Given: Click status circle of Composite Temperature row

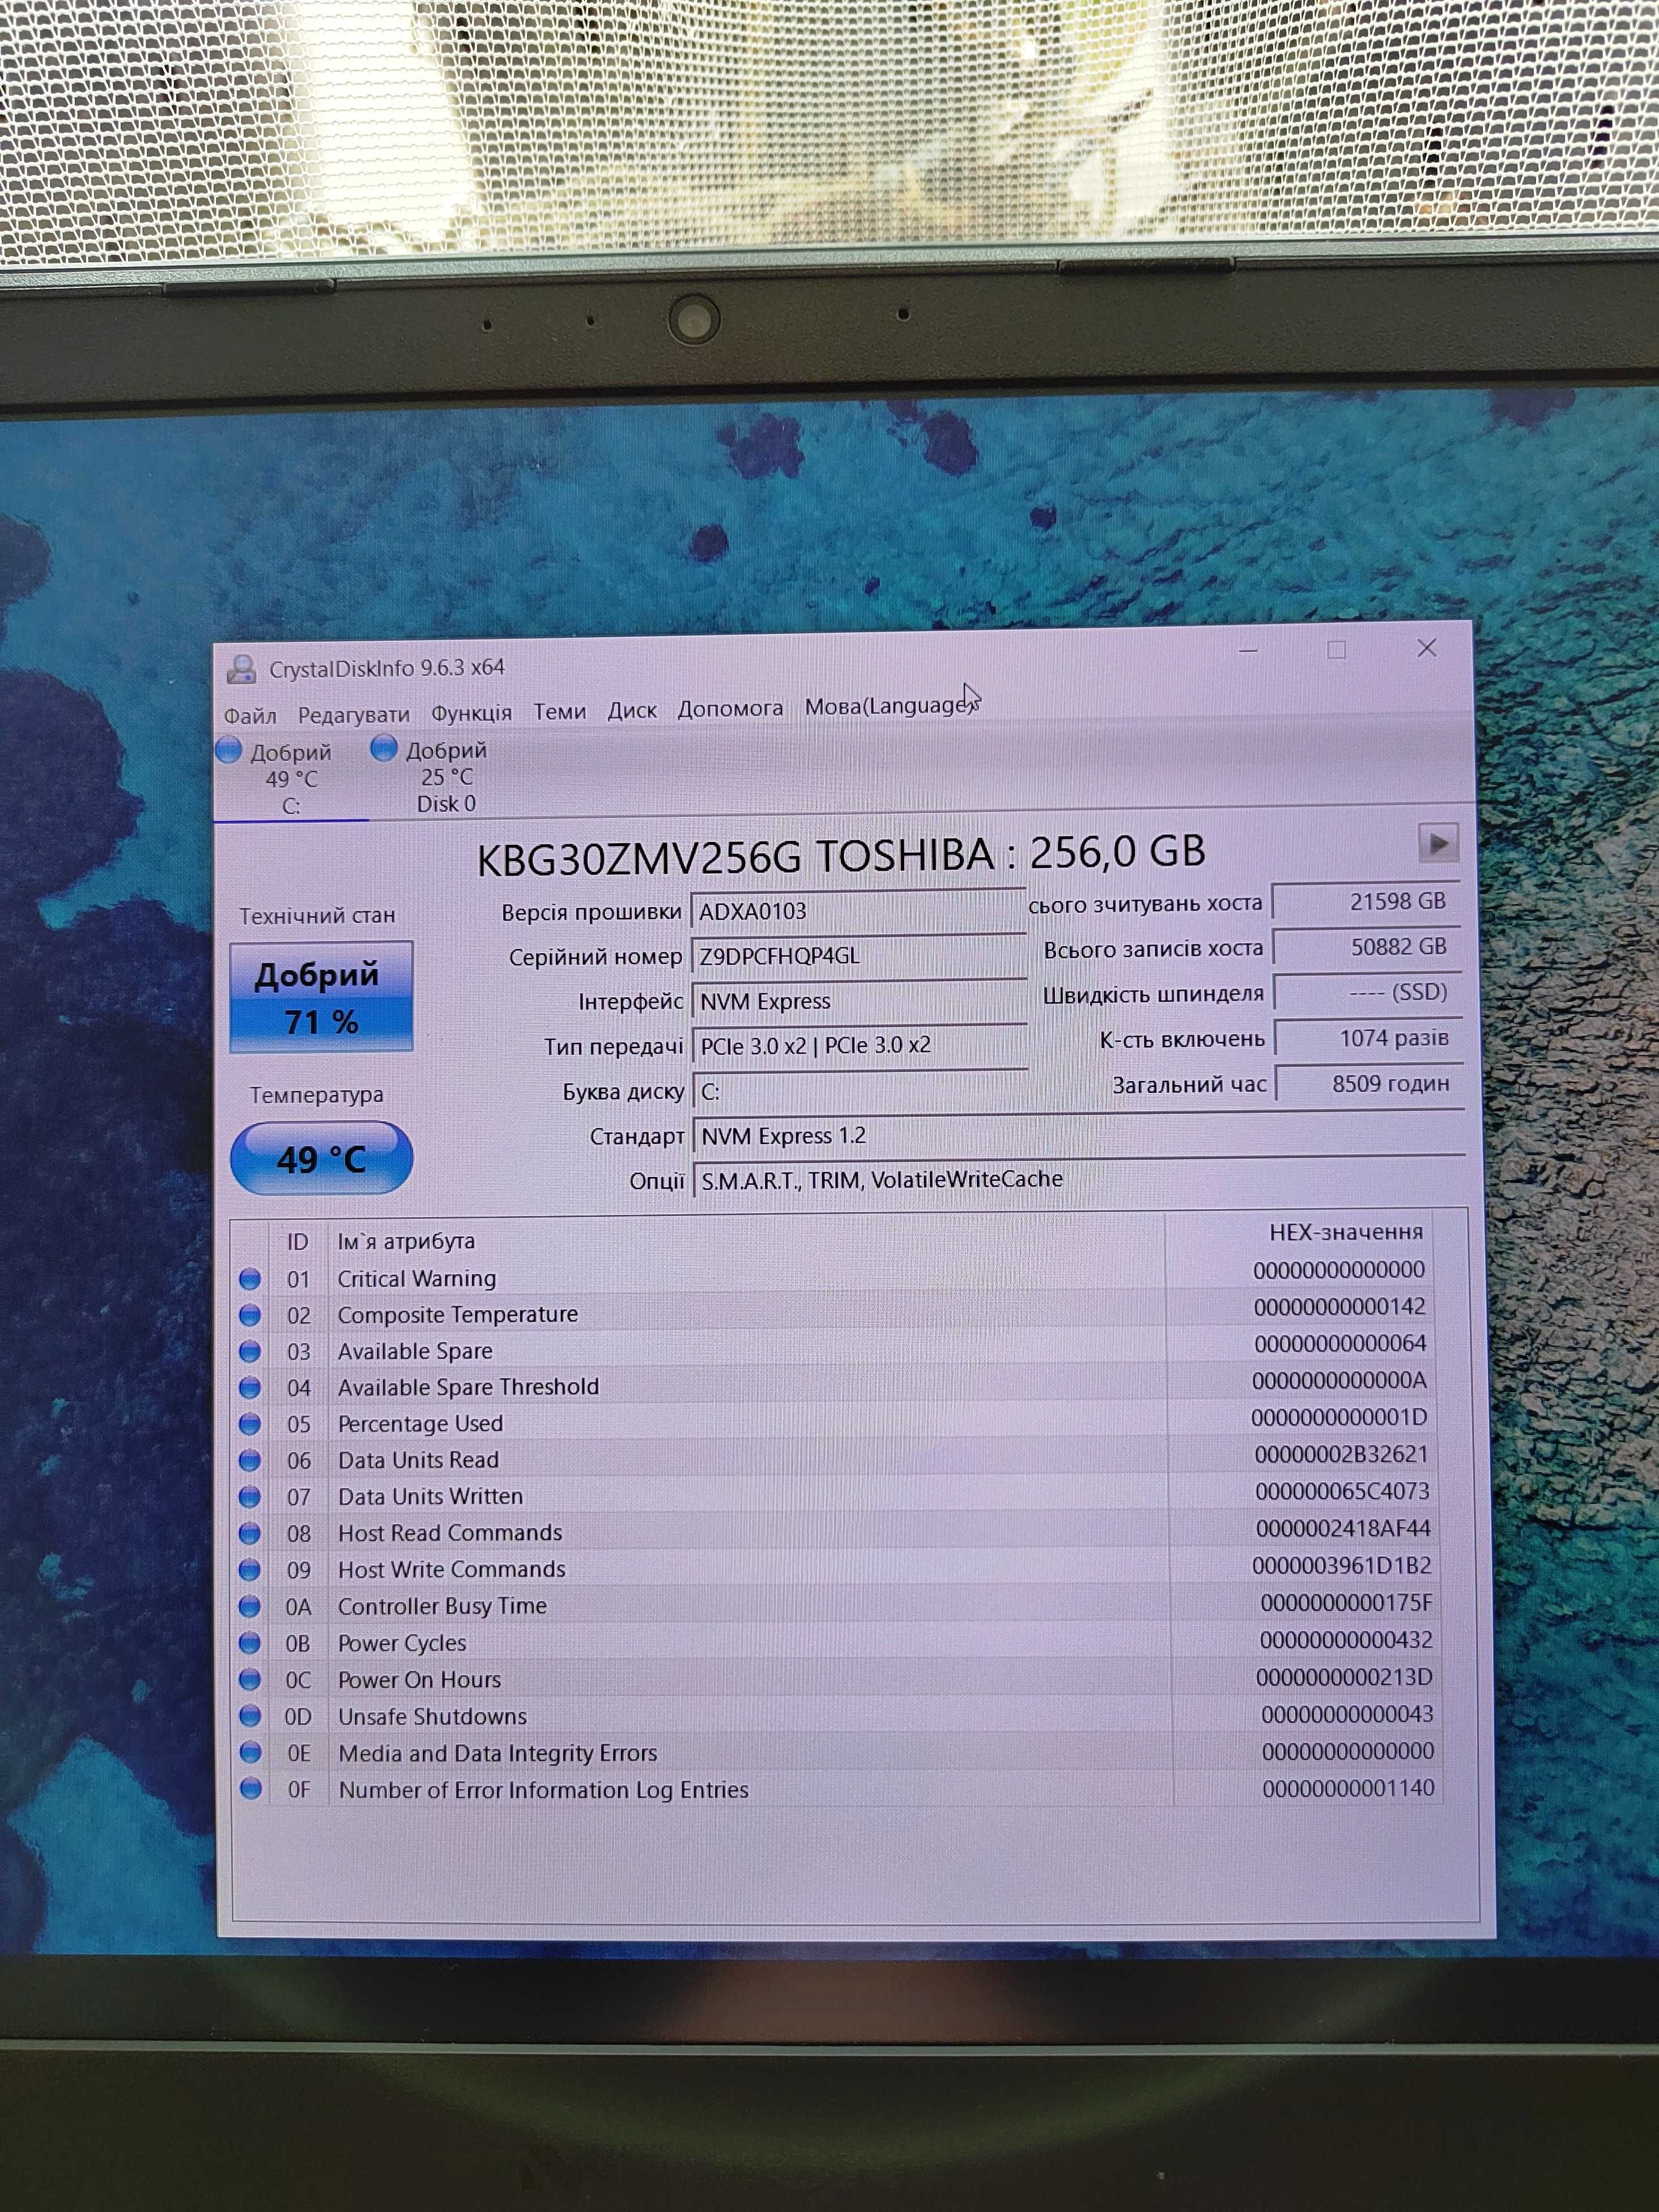Looking at the screenshot, I should (250, 1315).
